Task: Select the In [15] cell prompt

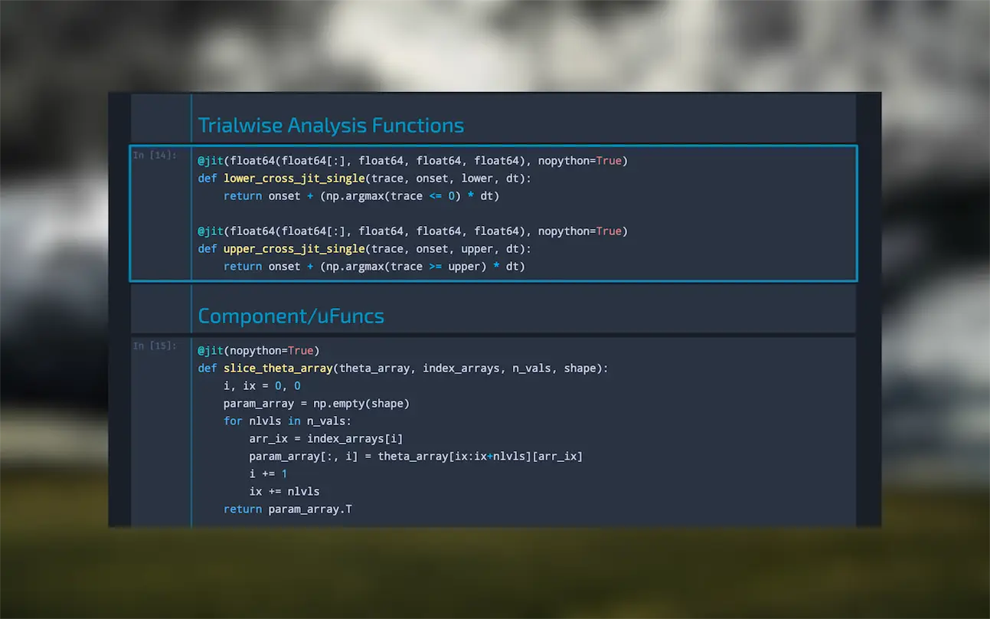Action: pyautogui.click(x=155, y=346)
